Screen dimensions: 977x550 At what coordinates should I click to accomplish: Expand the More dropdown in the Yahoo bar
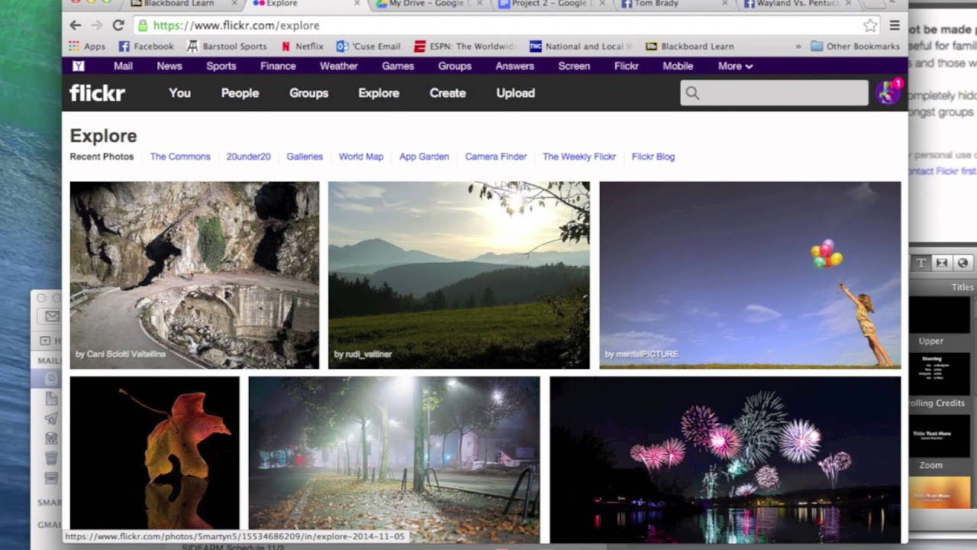tap(735, 66)
